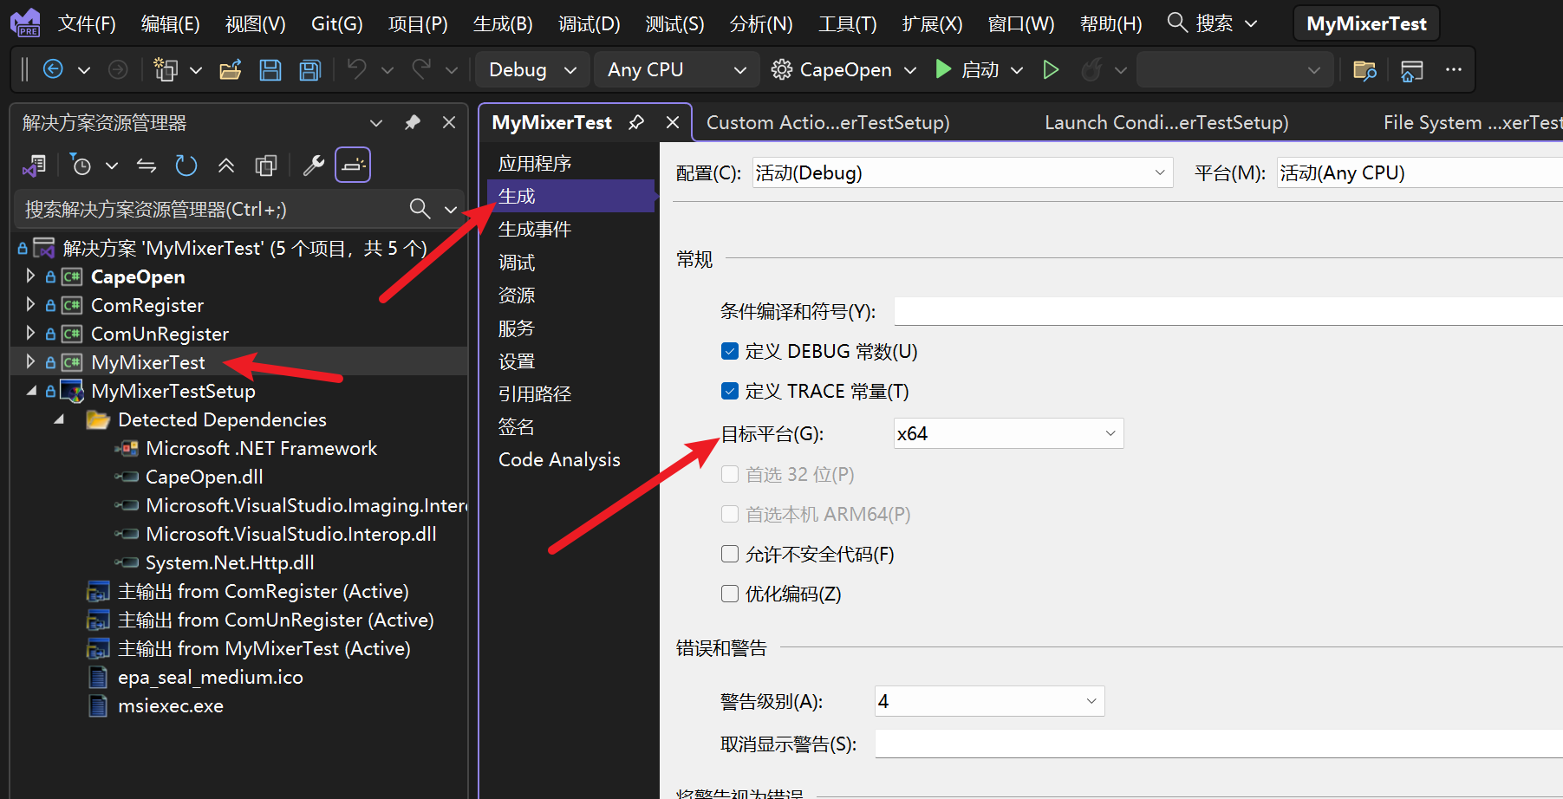
Task: Expand the ComRegister project node
Action: (x=30, y=305)
